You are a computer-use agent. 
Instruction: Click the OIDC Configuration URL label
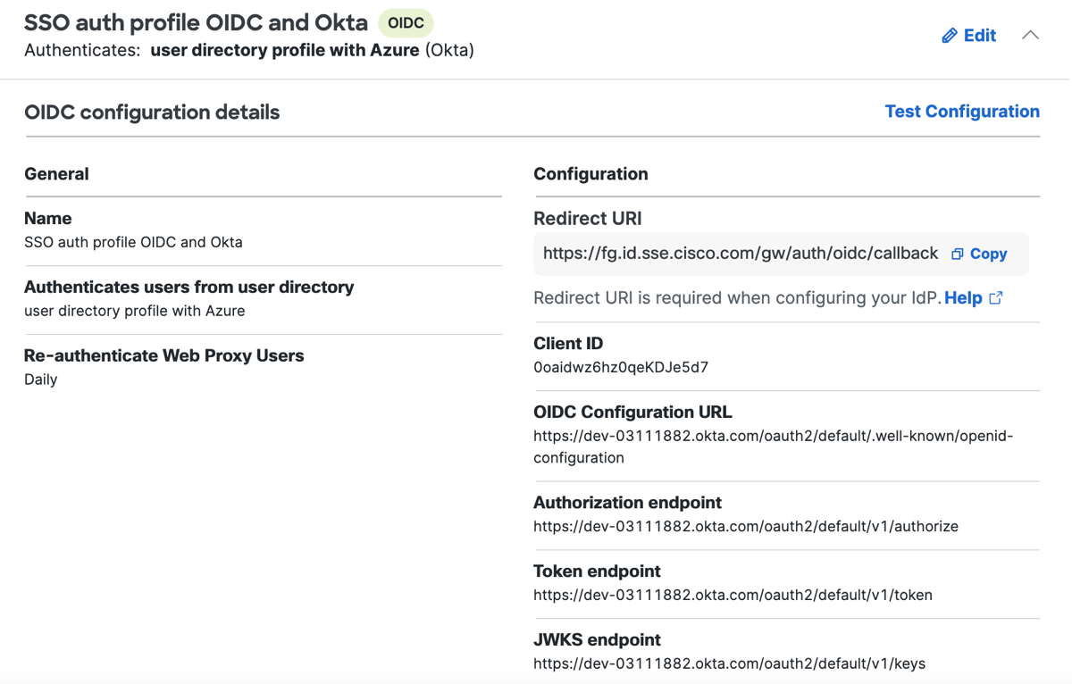click(632, 413)
